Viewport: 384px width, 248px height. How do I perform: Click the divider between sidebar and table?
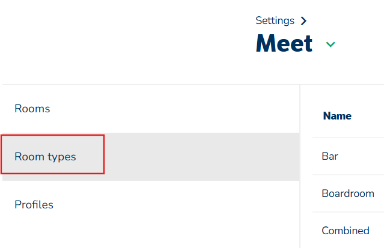(x=300, y=166)
